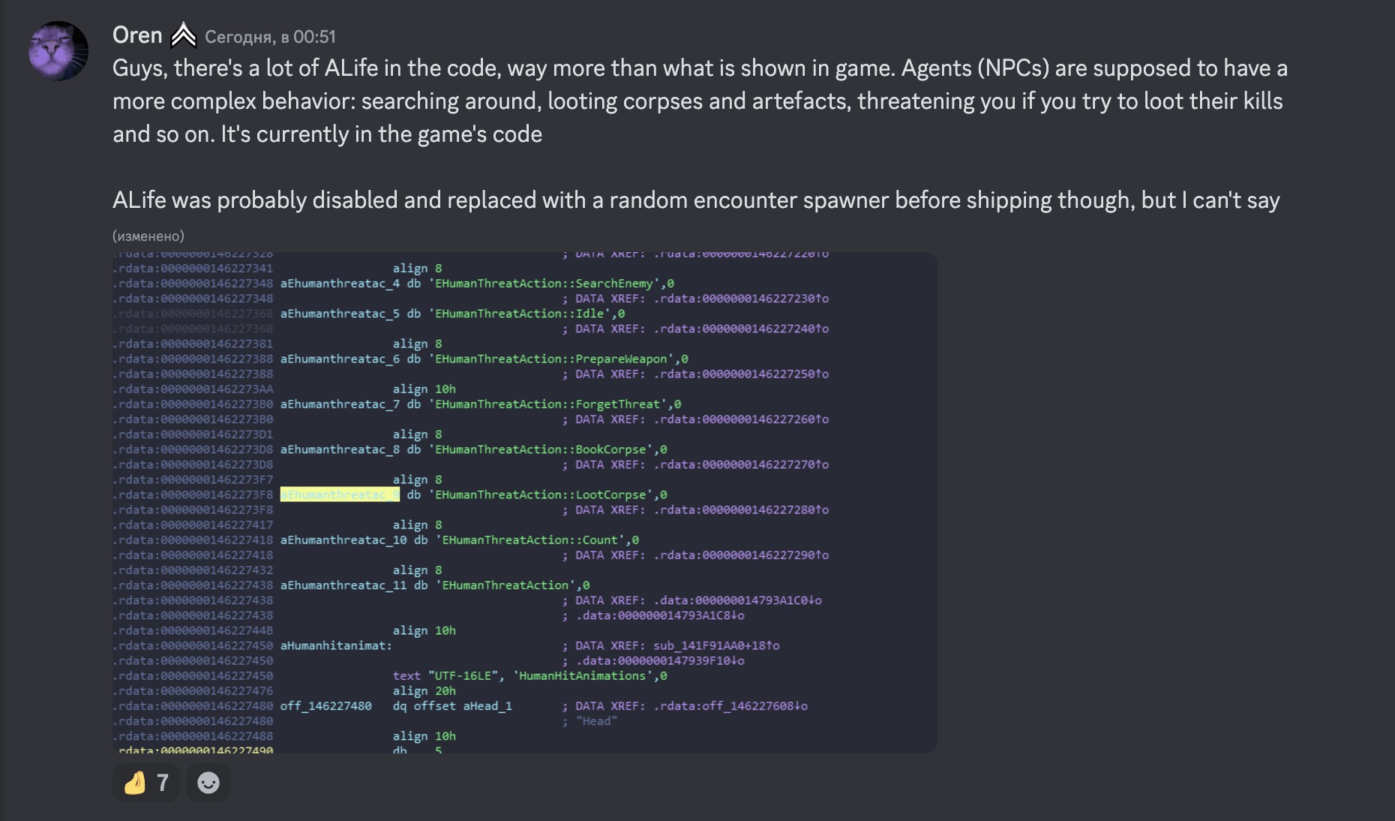Click the sub_141F91AA0+18 cross reference
Image resolution: width=1395 pixels, height=821 pixels.
[x=715, y=645]
